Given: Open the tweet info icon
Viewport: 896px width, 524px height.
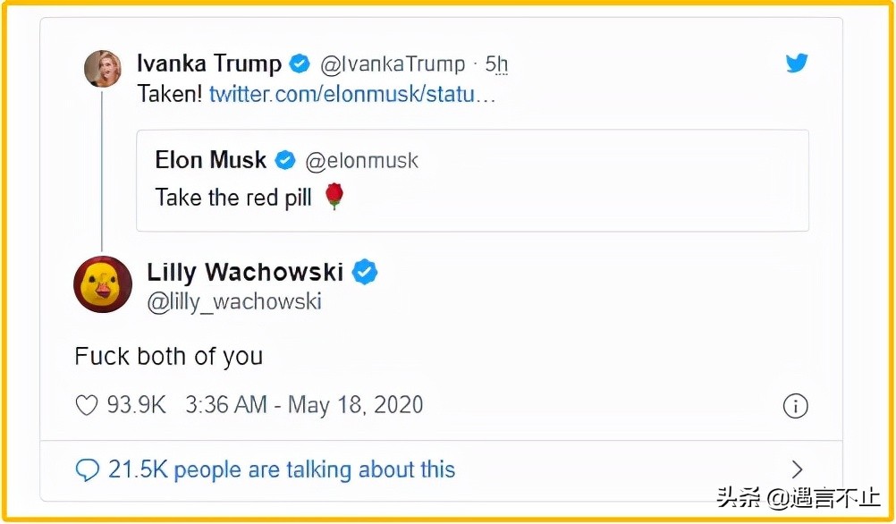Looking at the screenshot, I should (795, 406).
